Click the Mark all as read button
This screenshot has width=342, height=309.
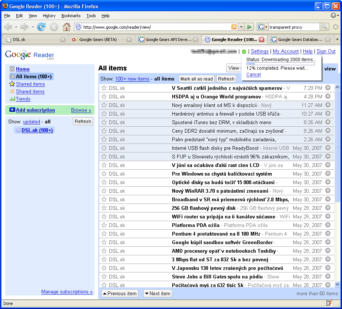(x=196, y=79)
